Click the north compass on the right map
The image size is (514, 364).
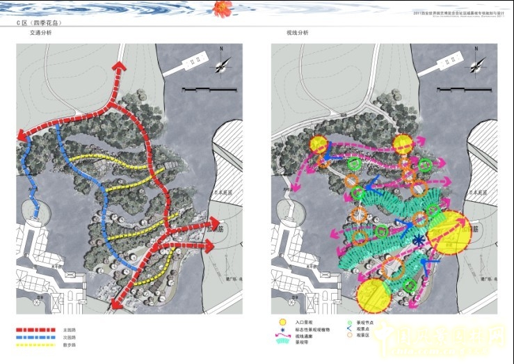click(476, 63)
